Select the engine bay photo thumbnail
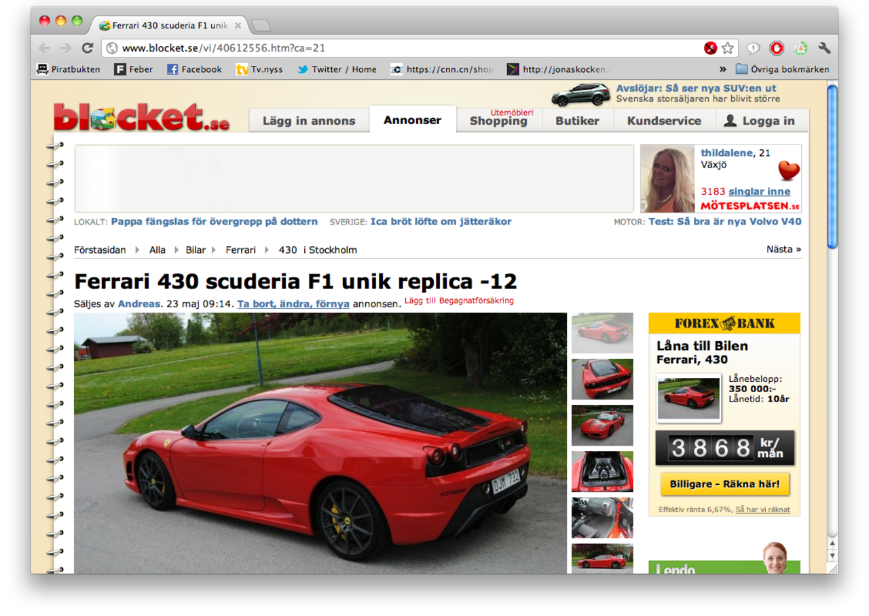This screenshot has height=616, width=869. 602,471
